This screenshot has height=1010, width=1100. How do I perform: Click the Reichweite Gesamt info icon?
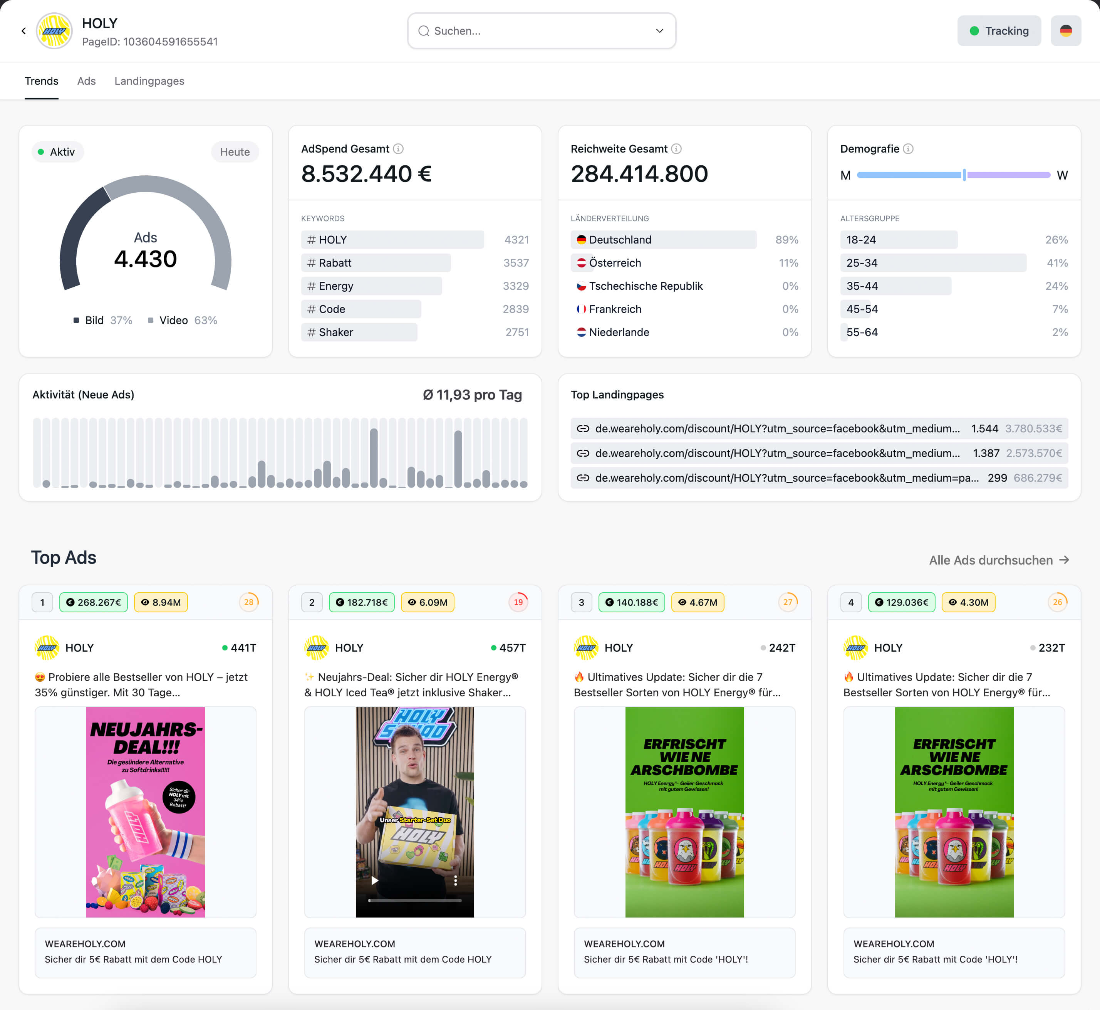click(x=676, y=149)
